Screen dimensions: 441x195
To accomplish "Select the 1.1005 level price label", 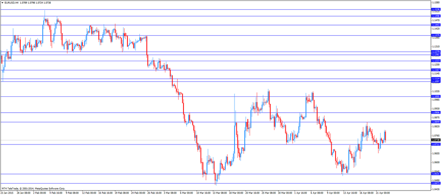I will 436,96.
